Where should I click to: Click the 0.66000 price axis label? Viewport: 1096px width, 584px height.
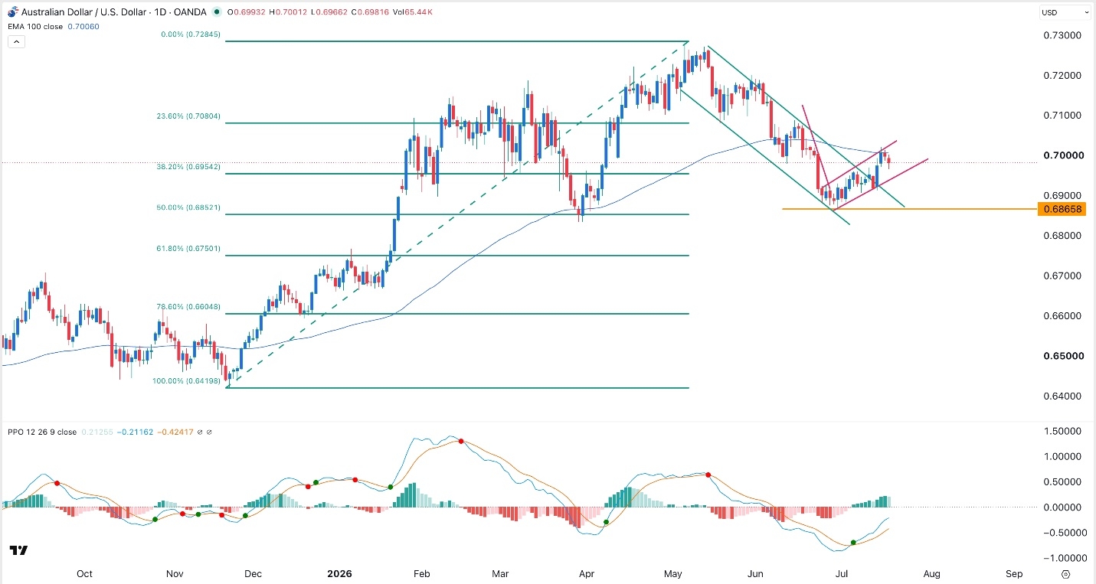coord(1062,316)
